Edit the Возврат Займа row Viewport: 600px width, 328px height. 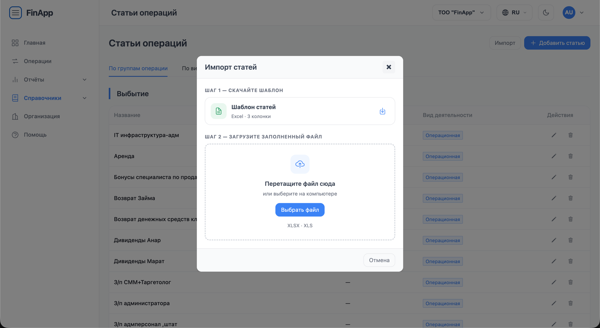554,198
